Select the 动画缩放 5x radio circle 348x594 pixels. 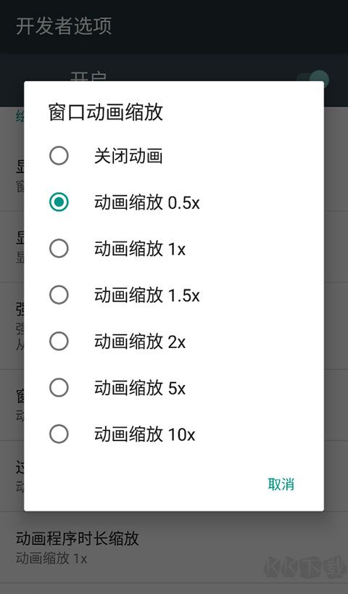[x=59, y=387]
